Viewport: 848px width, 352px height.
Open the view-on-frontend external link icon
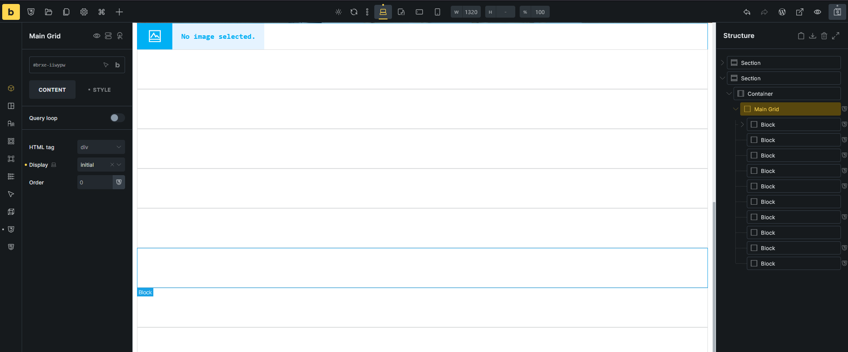point(800,12)
